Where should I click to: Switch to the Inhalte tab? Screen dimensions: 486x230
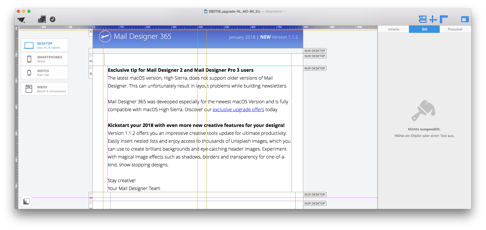(394, 29)
